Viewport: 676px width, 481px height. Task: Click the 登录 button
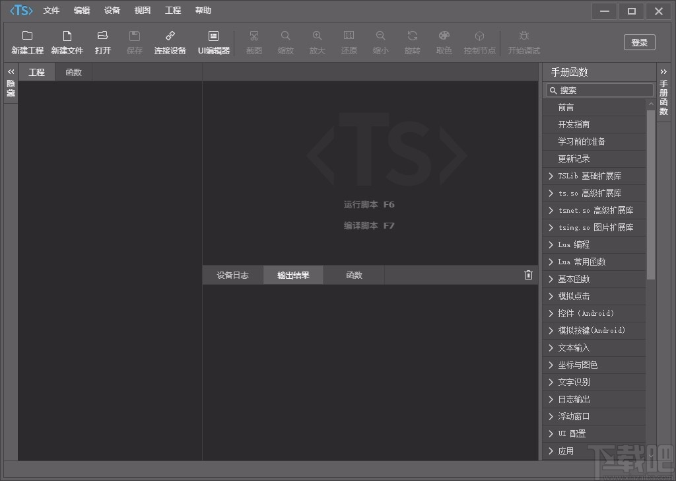[x=639, y=42]
